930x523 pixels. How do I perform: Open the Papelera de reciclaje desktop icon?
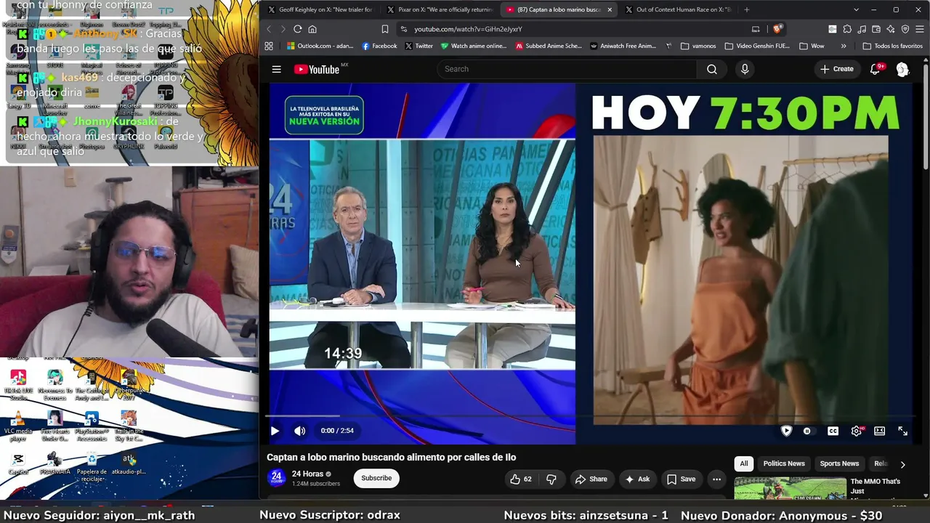pos(92,466)
